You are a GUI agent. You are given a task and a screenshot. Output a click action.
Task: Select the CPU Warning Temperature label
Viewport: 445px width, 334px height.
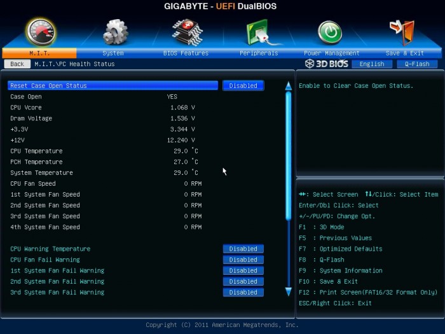(x=50, y=249)
